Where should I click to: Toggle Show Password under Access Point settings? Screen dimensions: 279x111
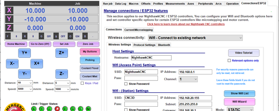click(x=126, y=84)
